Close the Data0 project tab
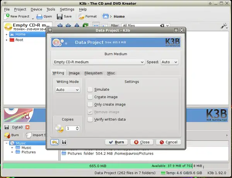232x178 pixels. tap(27, 127)
